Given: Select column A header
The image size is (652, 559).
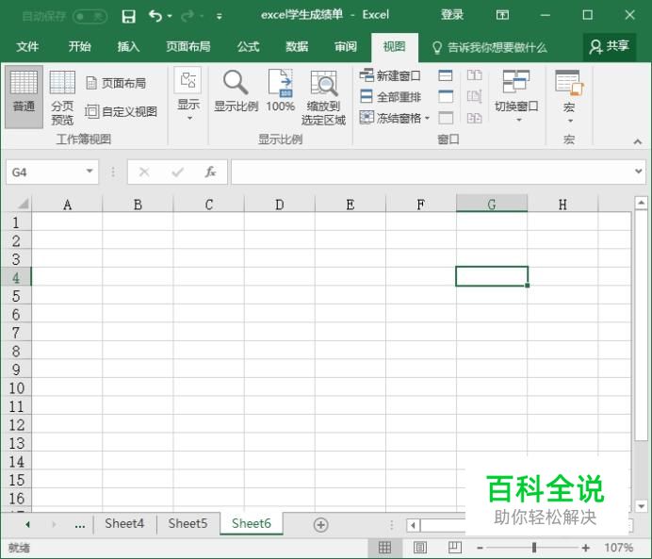Looking at the screenshot, I should point(67,205).
